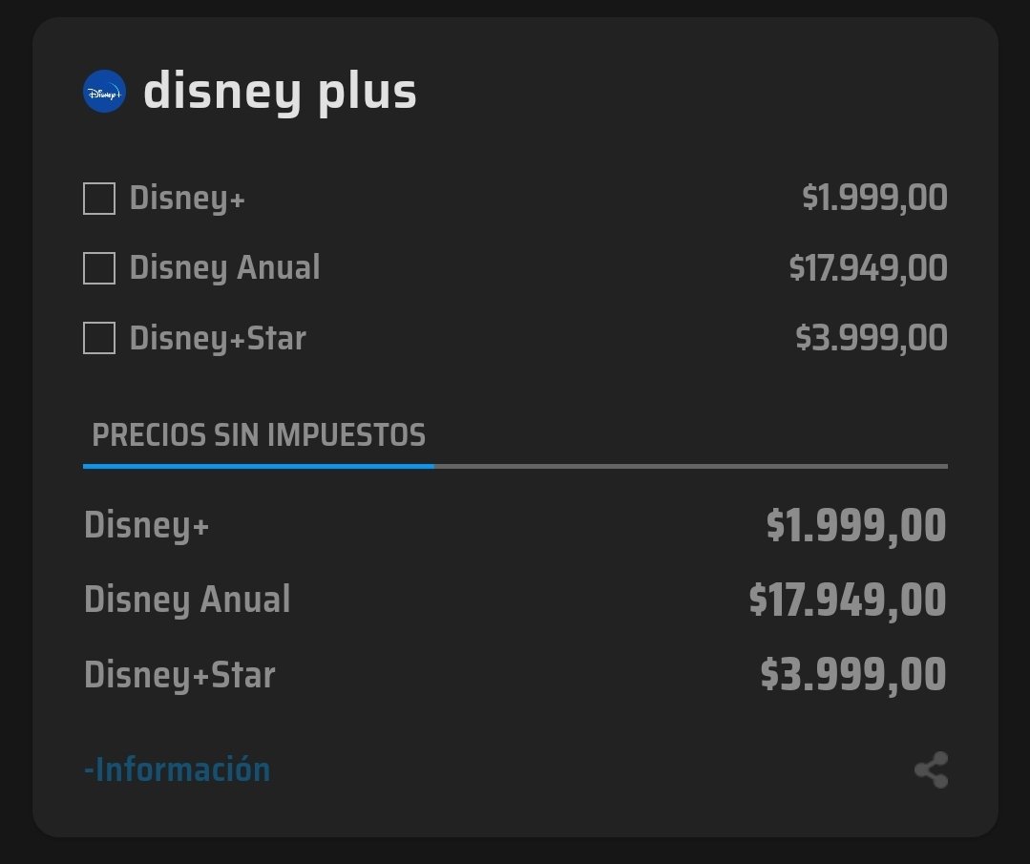Screen dimensions: 1030x864
Task: Tick the Disney+Star checkbox
Action: tap(98, 338)
